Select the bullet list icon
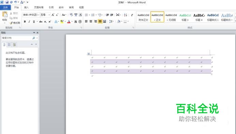Viewport: 236px width, 134px height. (86, 15)
